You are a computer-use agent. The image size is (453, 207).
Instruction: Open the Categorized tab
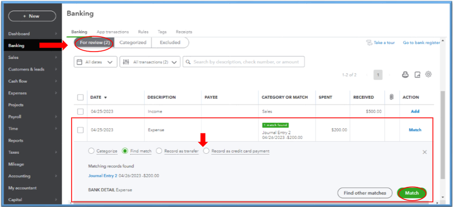(133, 42)
